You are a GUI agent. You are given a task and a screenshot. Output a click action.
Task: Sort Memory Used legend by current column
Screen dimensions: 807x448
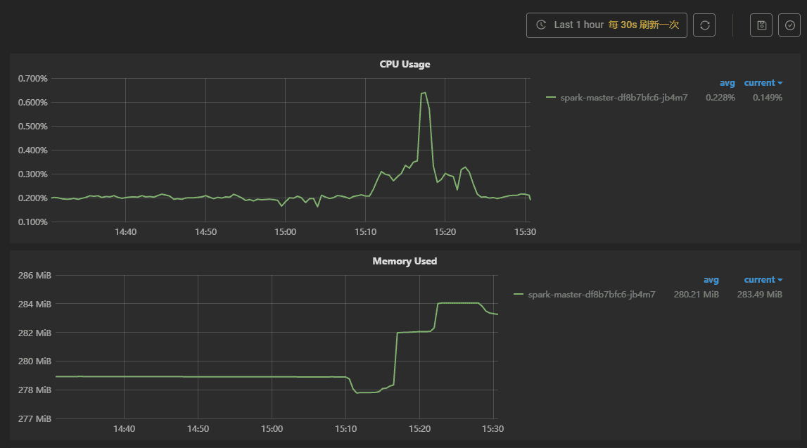coord(763,280)
